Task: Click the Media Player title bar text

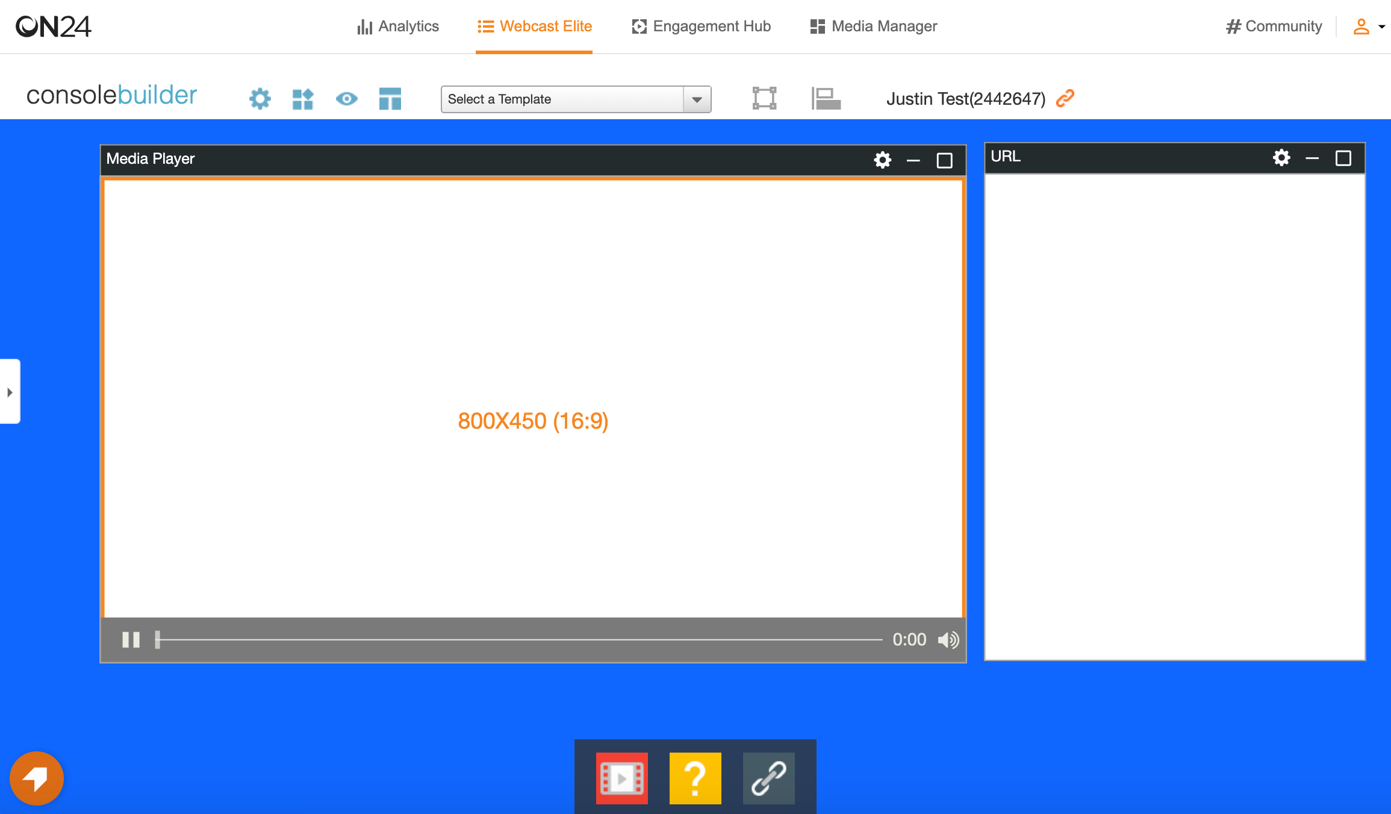Action: (151, 159)
